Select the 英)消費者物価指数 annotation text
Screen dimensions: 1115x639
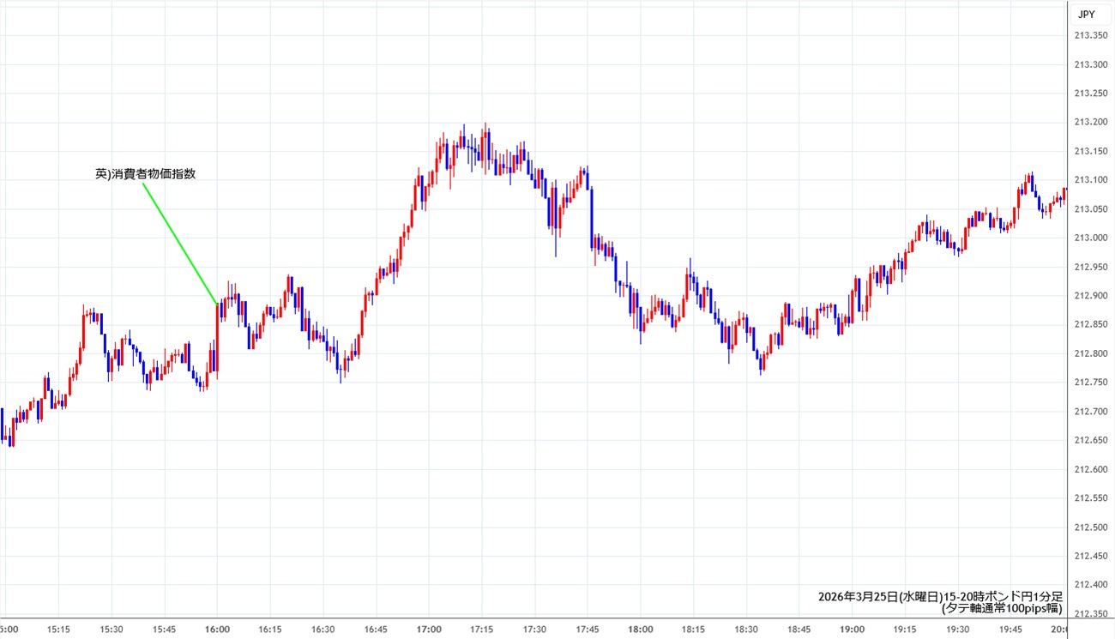(x=145, y=173)
